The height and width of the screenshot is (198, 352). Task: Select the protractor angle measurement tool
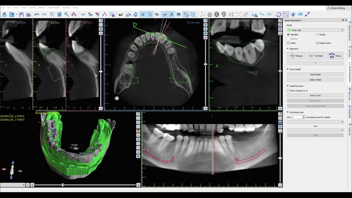[x=269, y=14]
